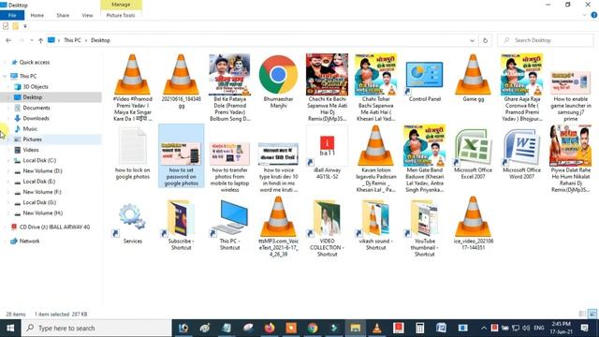Open the Firefox taskbar icon
This screenshot has height=337, width=599.
click(270, 328)
